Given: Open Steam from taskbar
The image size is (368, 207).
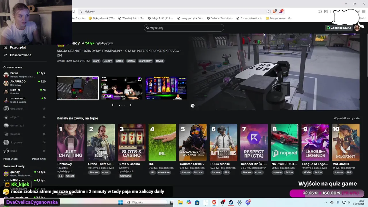Looking at the screenshot, I should click(231, 202).
